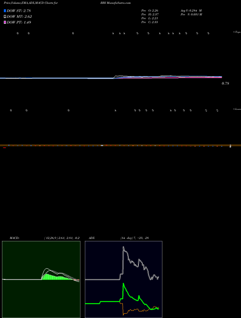Click the 'Pre L: 2.21' value

click(x=150, y=18)
